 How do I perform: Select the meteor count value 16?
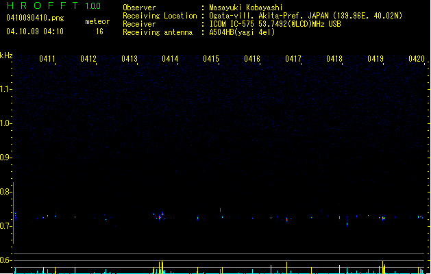99,32
